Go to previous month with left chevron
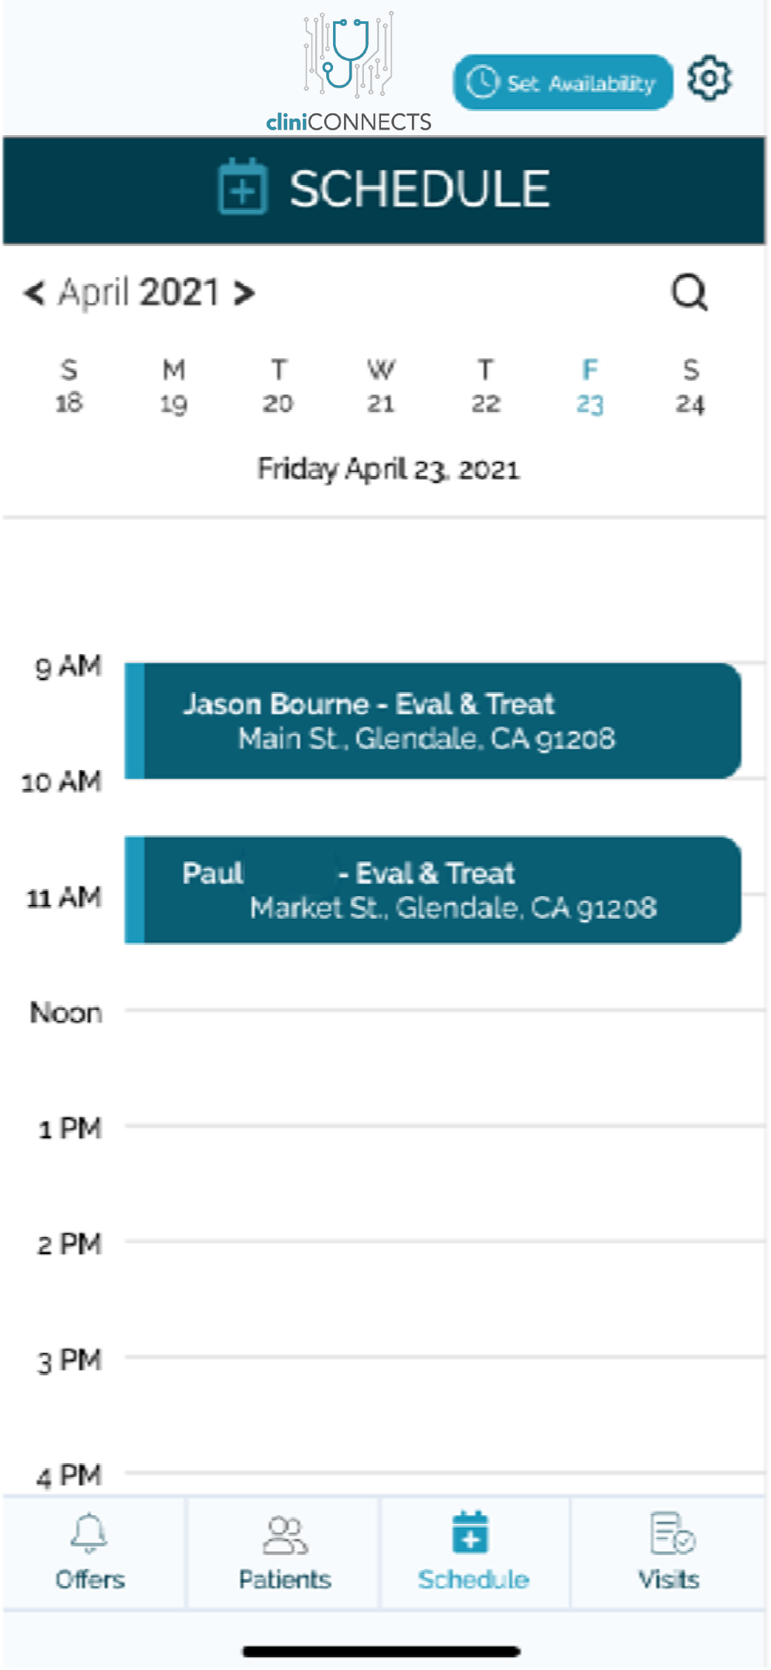771x1670 pixels. tap(34, 293)
